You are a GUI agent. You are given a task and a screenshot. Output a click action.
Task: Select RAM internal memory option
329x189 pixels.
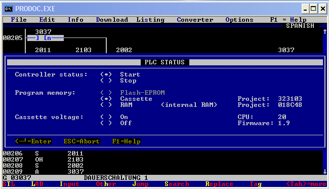(x=106, y=105)
